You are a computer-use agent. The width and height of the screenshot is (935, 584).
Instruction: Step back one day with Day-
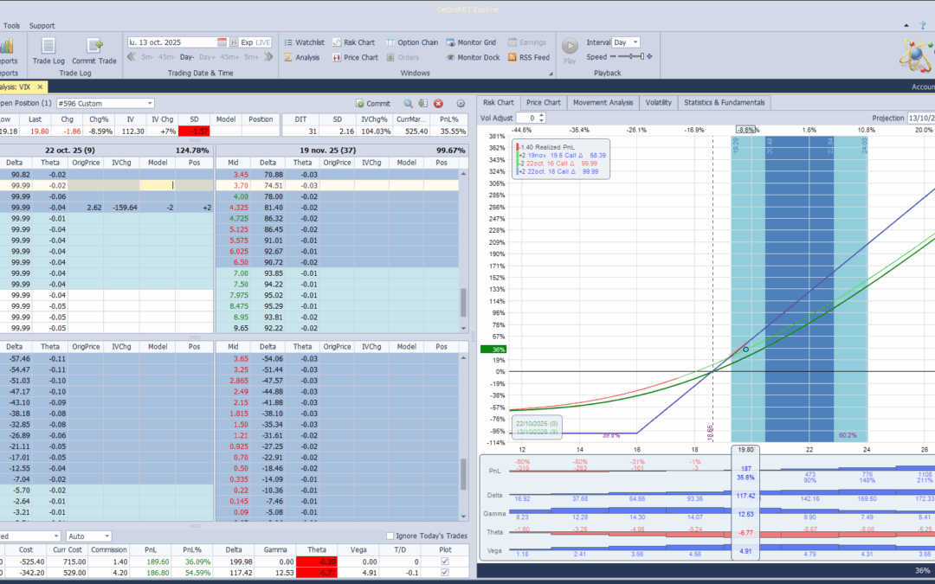(x=187, y=57)
